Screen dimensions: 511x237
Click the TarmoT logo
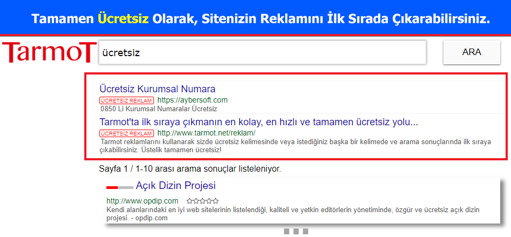(x=49, y=52)
